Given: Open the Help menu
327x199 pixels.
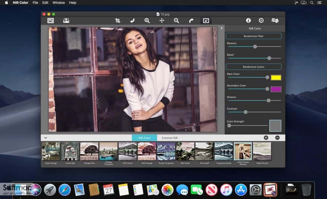Looking at the screenshot, I should coord(72,3).
